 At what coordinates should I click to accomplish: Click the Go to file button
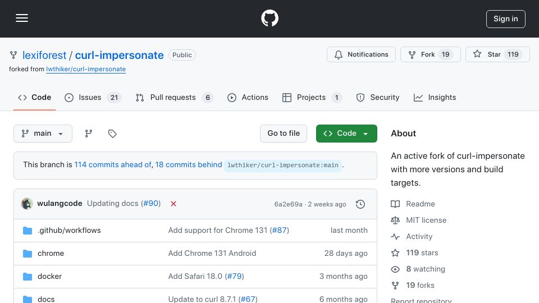283,134
